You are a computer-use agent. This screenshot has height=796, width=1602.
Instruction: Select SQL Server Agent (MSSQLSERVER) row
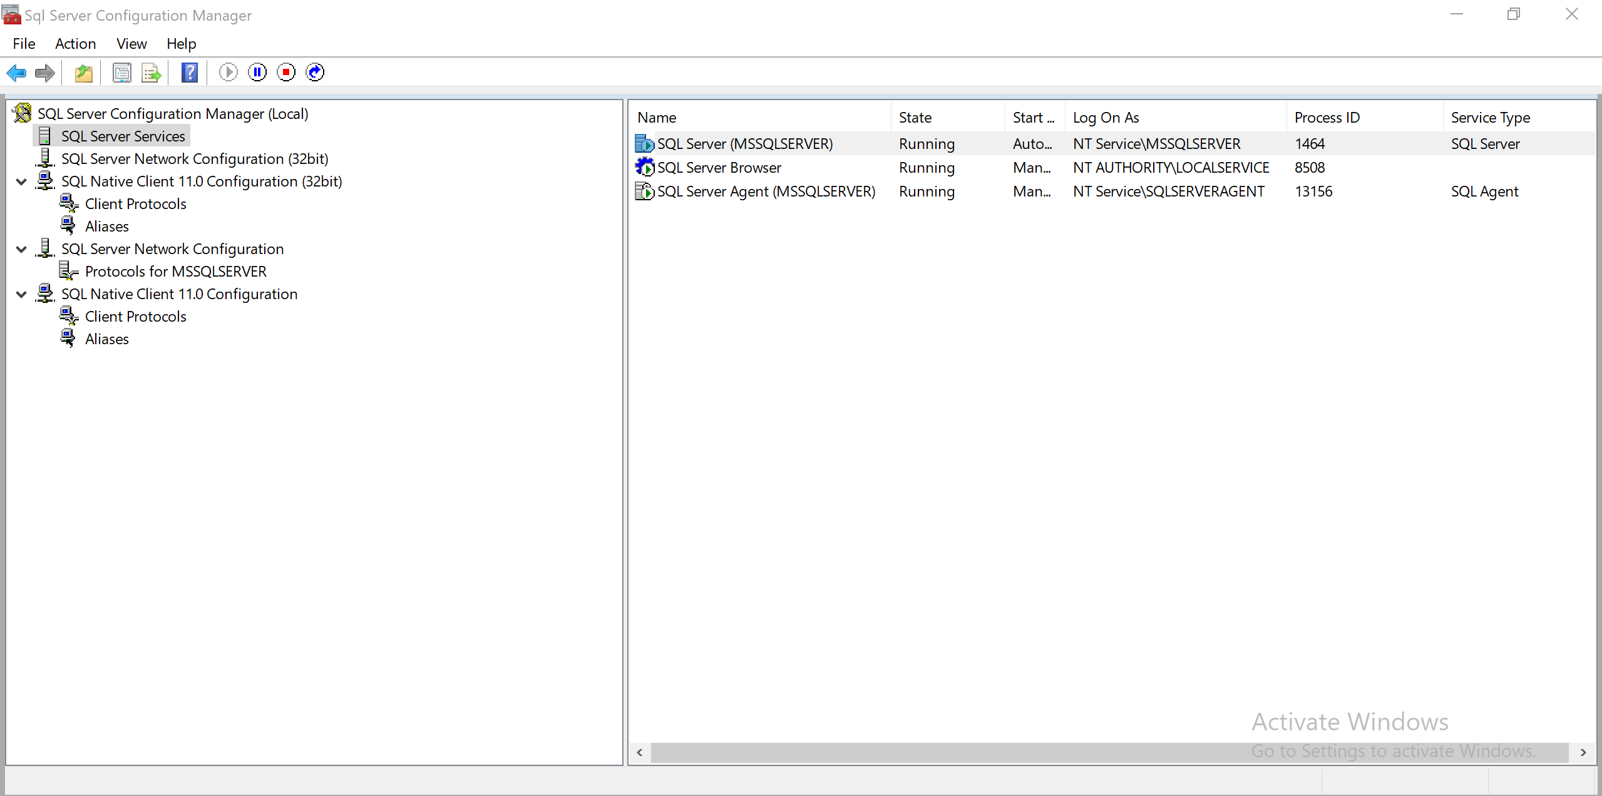pos(766,191)
